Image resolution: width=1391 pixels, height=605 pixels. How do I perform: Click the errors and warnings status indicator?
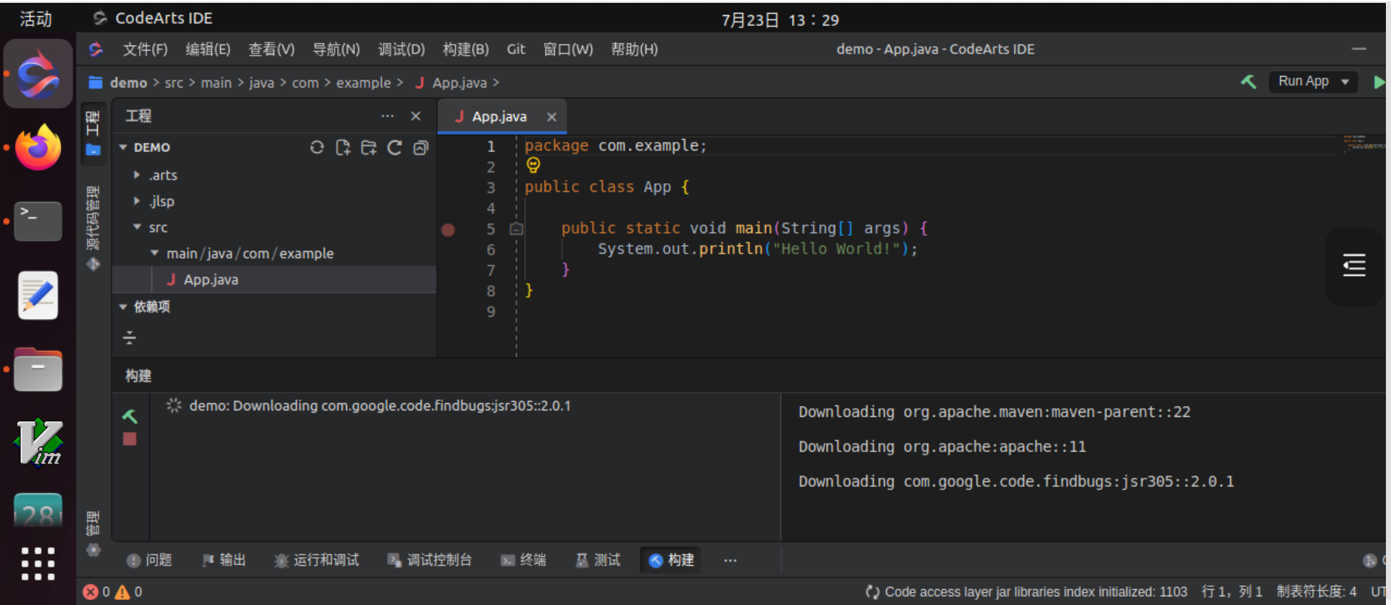[x=112, y=592]
